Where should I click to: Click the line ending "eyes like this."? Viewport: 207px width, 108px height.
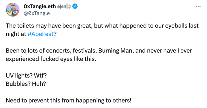51,59
